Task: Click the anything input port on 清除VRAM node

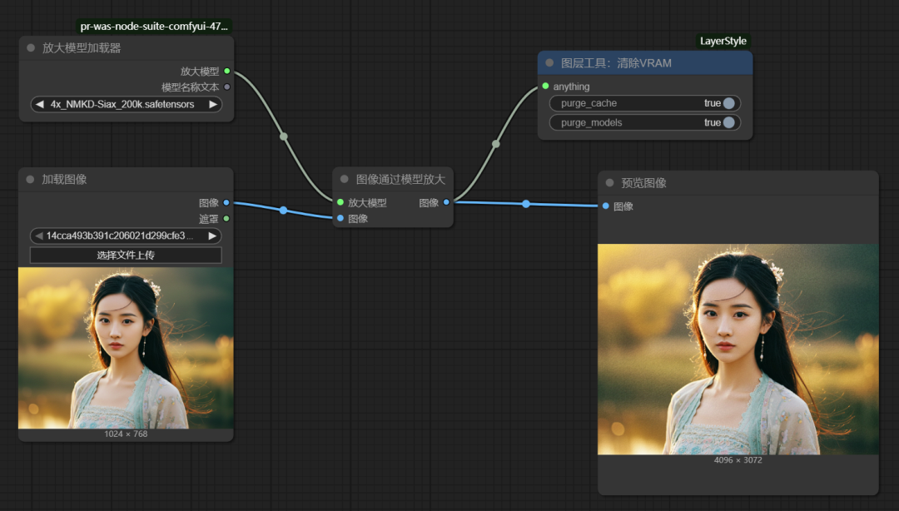Action: coord(544,86)
